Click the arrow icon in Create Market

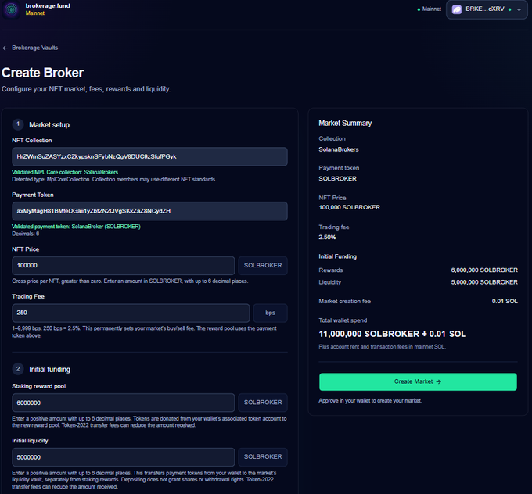(x=439, y=381)
